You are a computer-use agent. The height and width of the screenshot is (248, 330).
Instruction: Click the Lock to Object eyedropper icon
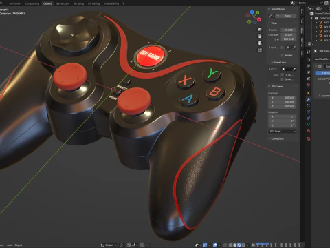pyautogui.click(x=294, y=69)
